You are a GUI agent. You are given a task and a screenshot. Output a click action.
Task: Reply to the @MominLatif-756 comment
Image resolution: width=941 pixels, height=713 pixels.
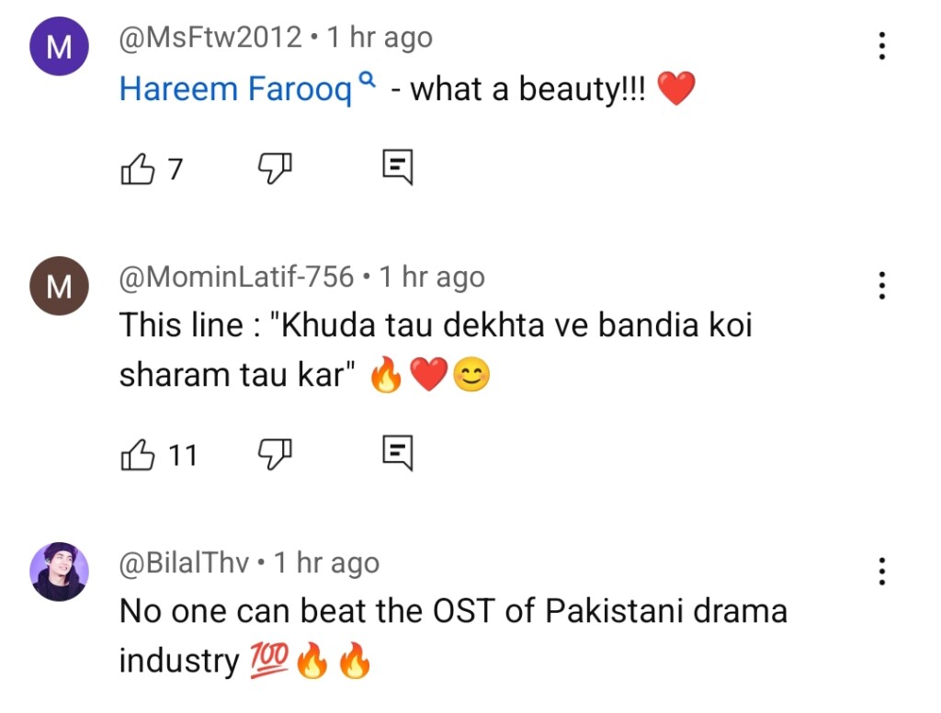[397, 454]
